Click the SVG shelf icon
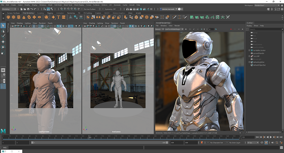The height and width of the screenshot is (153, 284). pyautogui.click(x=64, y=17)
